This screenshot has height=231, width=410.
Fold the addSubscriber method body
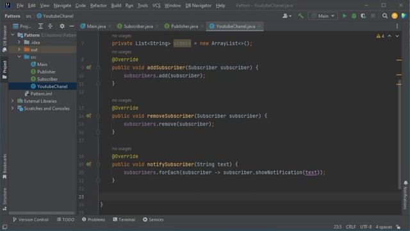(x=98, y=67)
